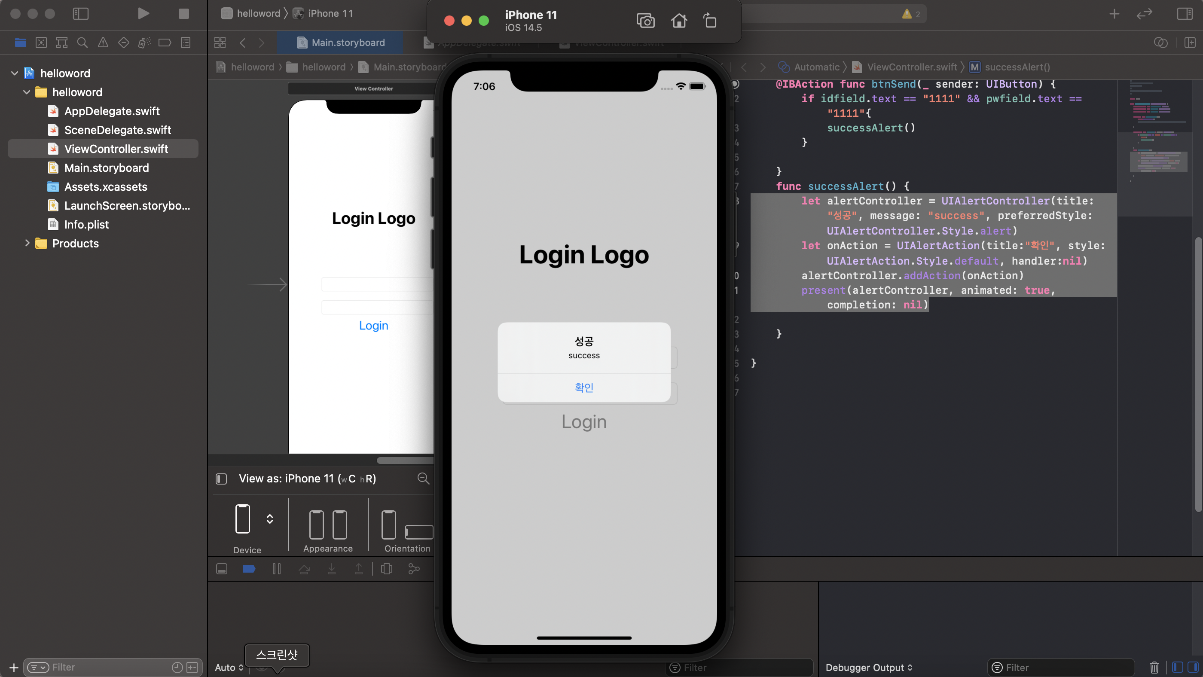Toggle the left navigator sidebar

(x=80, y=14)
